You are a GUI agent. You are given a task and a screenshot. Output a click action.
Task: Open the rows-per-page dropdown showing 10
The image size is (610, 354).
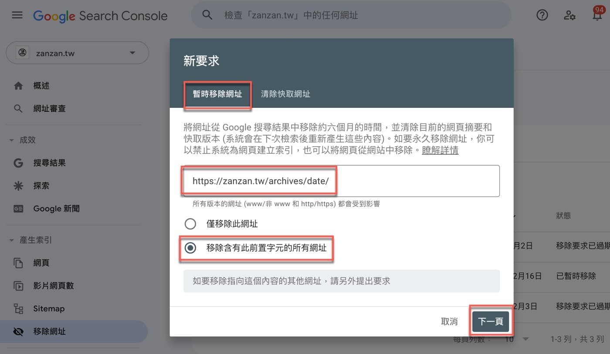tap(517, 339)
